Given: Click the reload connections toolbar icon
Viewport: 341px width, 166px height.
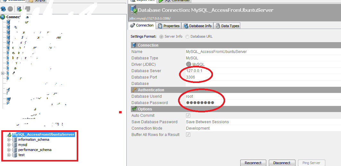Looking at the screenshot, I should click(x=3, y=9).
